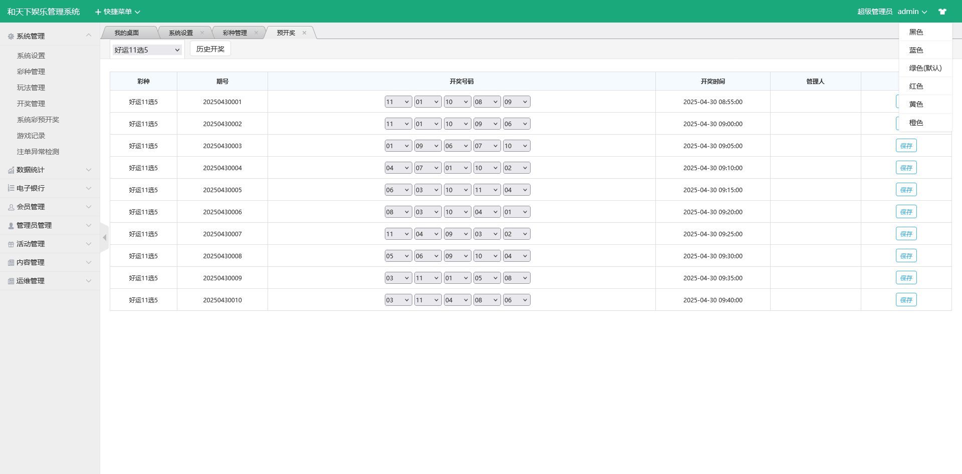This screenshot has height=474, width=962.
Task: Open the 好运11选5 lottery type dropdown
Action: (147, 50)
